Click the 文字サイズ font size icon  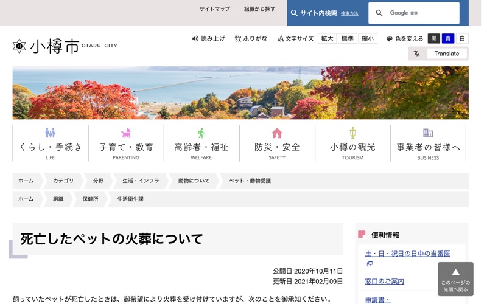point(280,38)
